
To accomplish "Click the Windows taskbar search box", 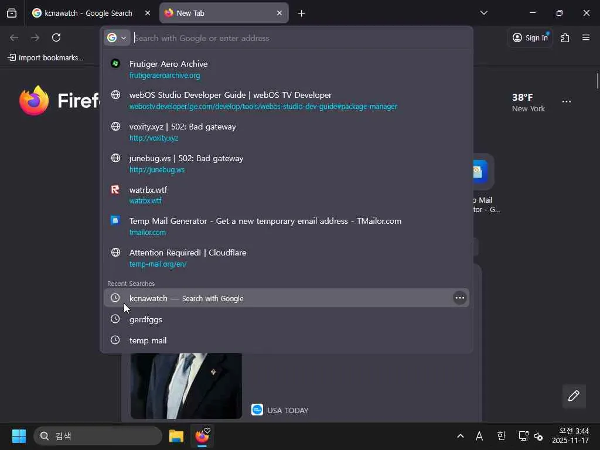I will click(98, 436).
